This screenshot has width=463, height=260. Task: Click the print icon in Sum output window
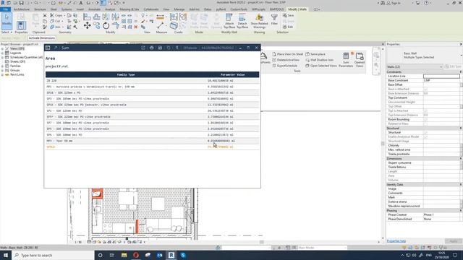[151, 48]
